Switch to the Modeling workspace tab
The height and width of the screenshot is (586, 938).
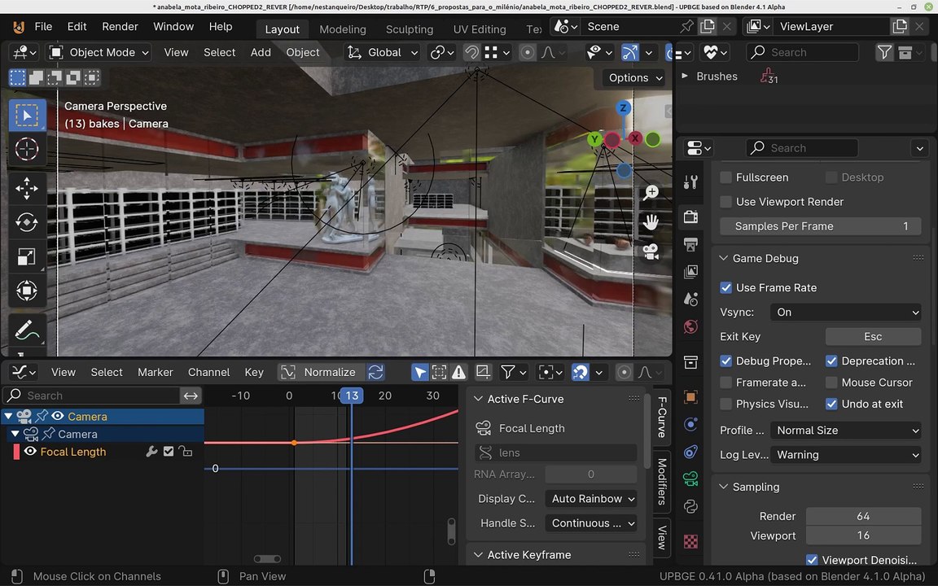[x=342, y=29]
